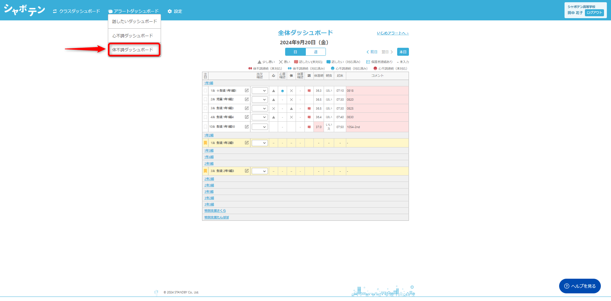This screenshot has height=301, width=611.
Task: Click the edit icon for 生徒 1年1組4
Action: [247, 117]
